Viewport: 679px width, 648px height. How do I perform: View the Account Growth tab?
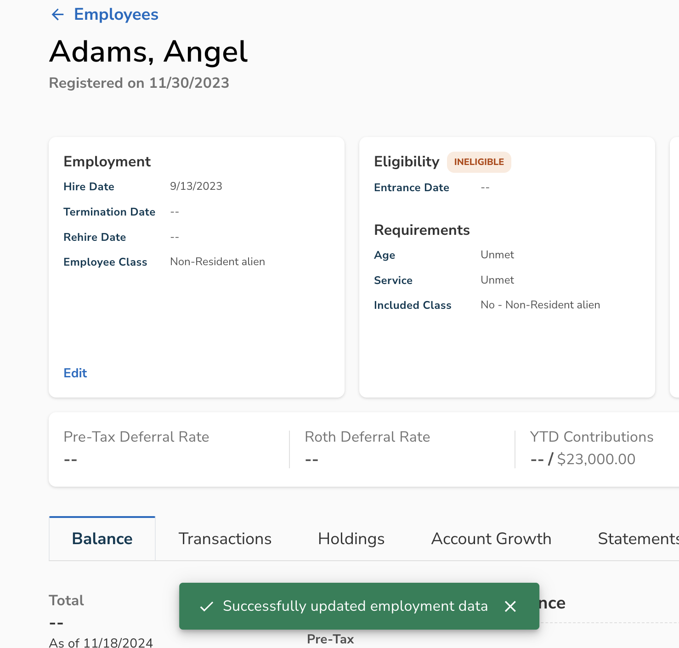pos(491,539)
